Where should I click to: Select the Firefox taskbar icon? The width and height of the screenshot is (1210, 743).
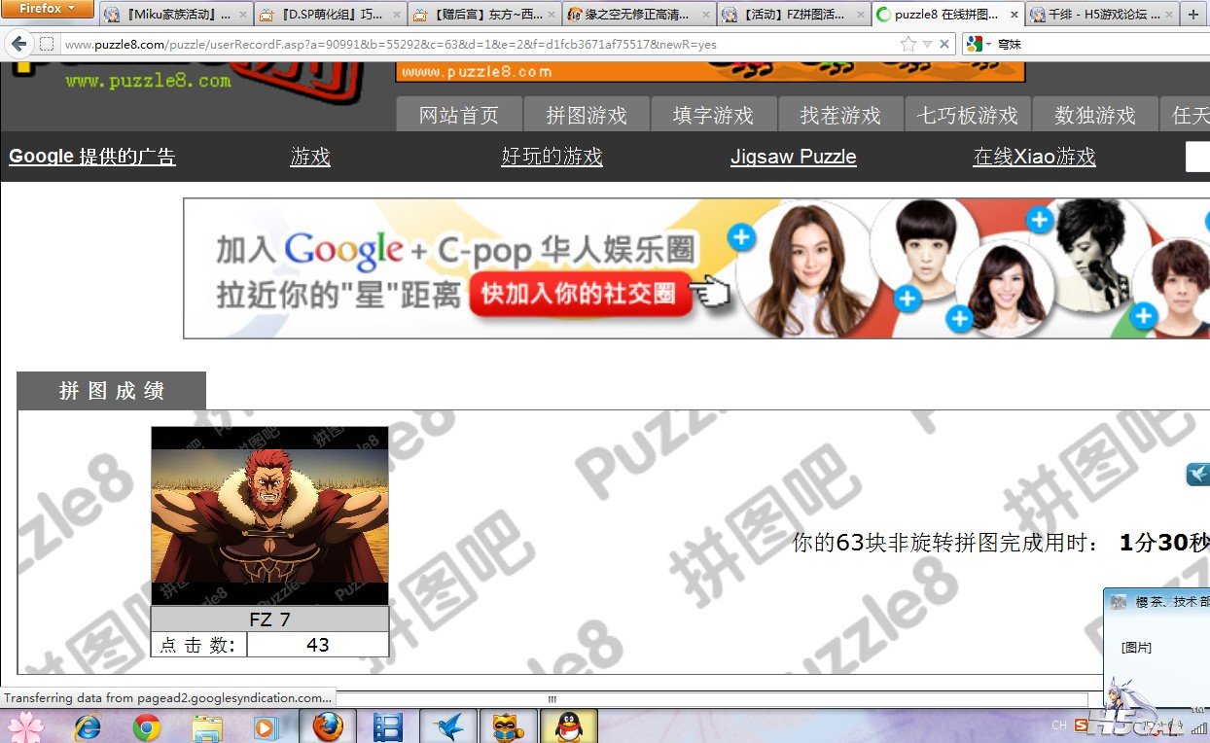pyautogui.click(x=329, y=726)
